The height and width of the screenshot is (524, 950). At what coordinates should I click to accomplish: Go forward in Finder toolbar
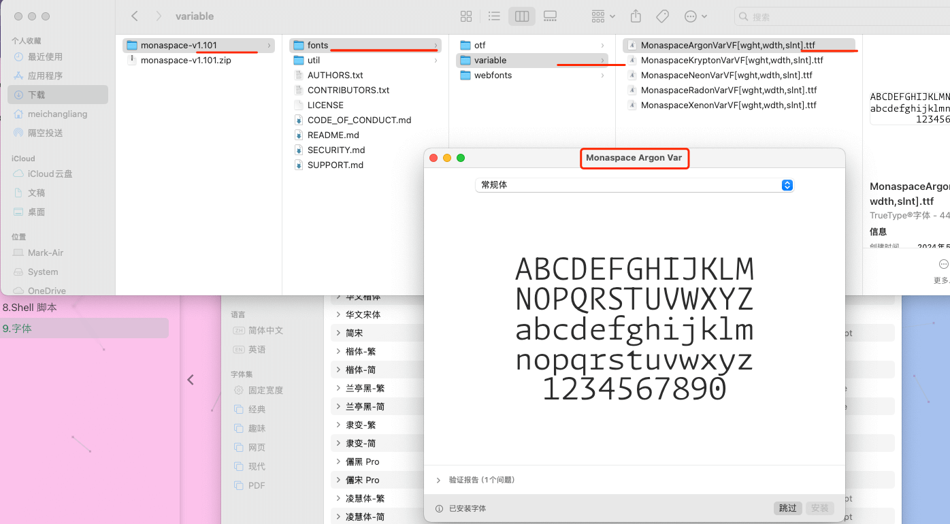click(159, 16)
